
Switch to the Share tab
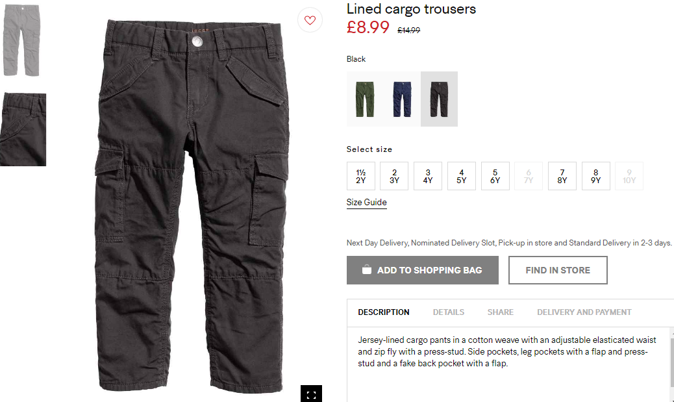click(x=501, y=312)
